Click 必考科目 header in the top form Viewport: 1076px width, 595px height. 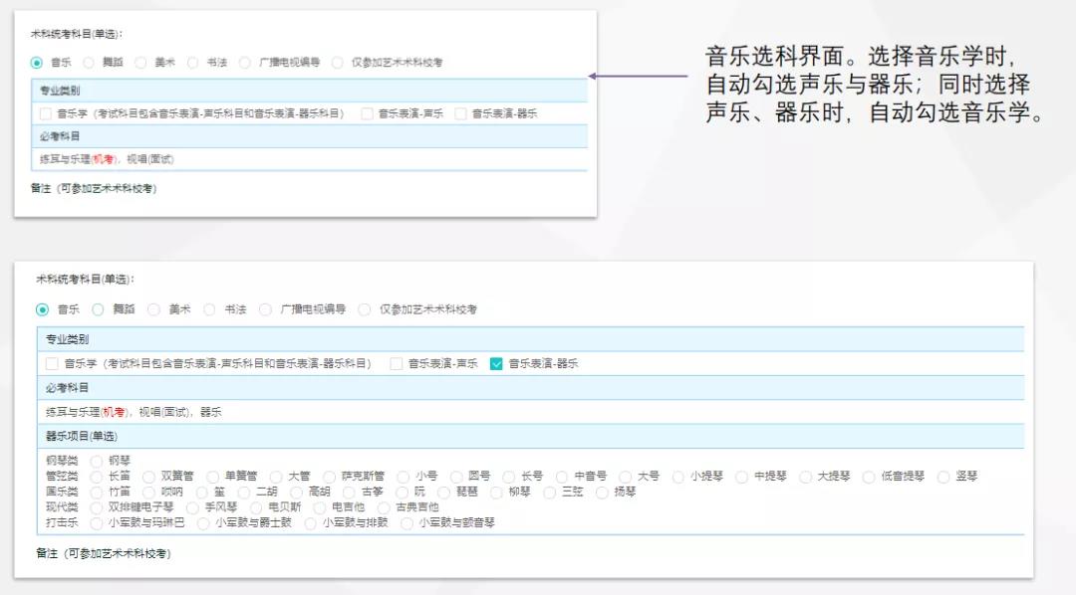pyautogui.click(x=310, y=135)
